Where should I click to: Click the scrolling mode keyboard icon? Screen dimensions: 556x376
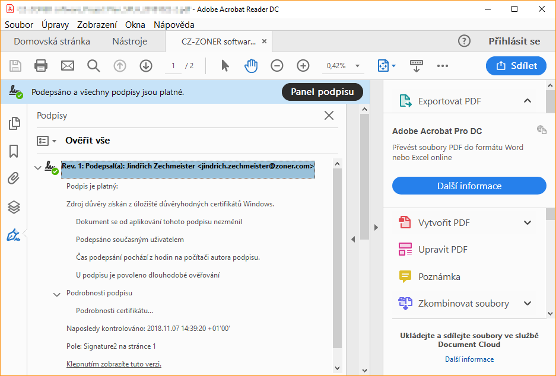pyautogui.click(x=417, y=66)
